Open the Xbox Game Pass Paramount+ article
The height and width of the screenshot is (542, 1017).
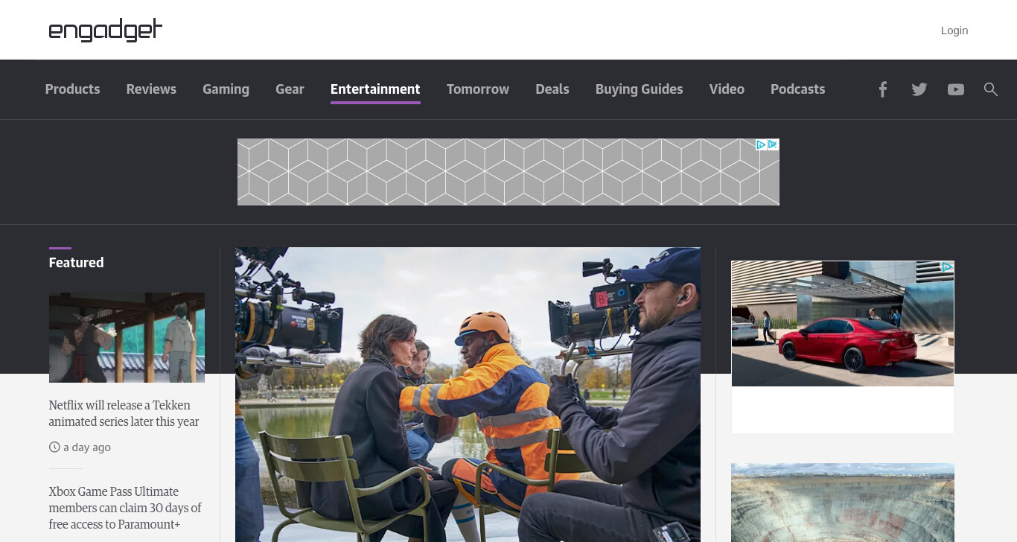pyautogui.click(x=125, y=508)
